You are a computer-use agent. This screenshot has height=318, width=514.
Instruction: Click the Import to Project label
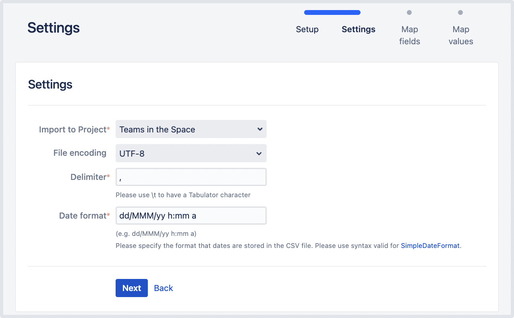pos(73,130)
